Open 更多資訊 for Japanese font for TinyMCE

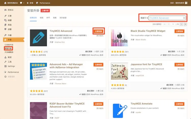click(181, 69)
